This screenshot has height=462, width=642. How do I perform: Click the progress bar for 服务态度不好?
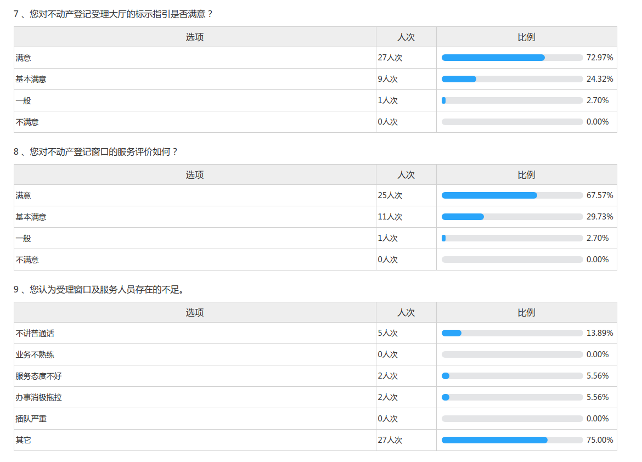(x=511, y=376)
